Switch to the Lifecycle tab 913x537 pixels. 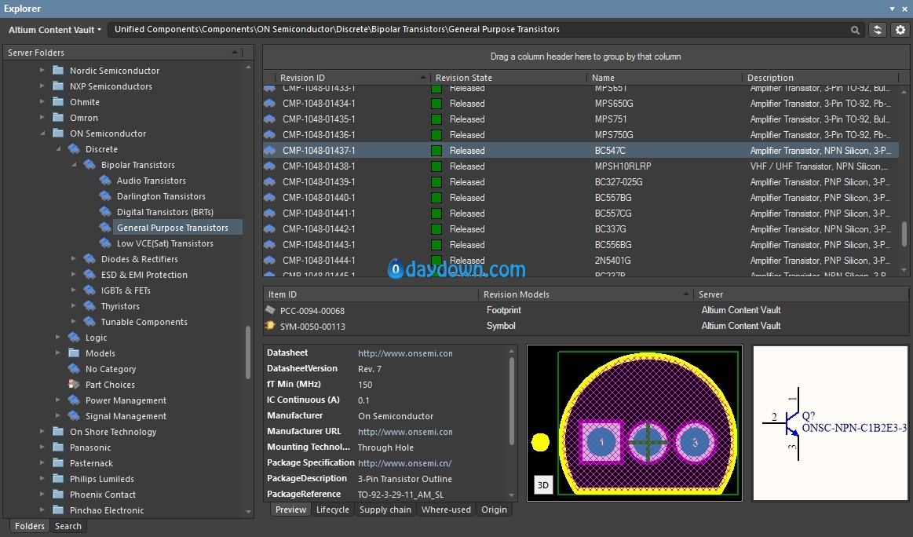[x=332, y=510]
